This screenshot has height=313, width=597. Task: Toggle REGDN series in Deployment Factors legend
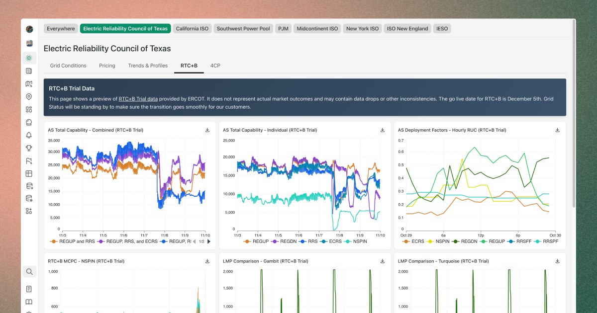pos(465,241)
